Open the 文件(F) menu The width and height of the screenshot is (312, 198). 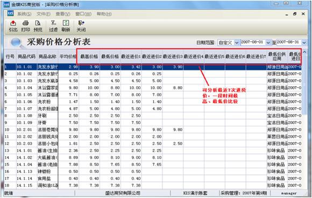[44, 14]
